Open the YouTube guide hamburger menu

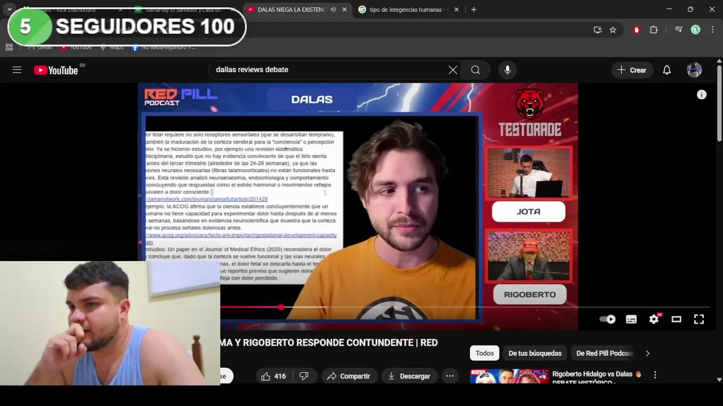tap(17, 70)
